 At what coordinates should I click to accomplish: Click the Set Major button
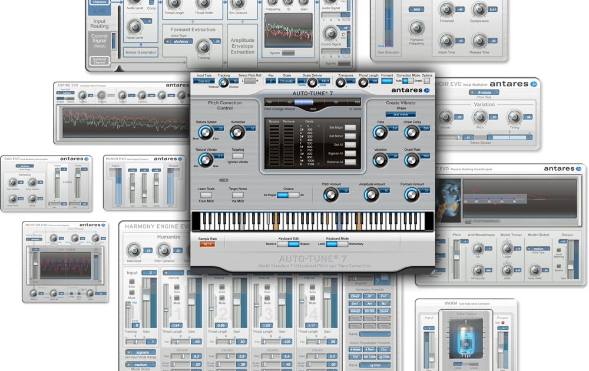[x=350, y=127]
